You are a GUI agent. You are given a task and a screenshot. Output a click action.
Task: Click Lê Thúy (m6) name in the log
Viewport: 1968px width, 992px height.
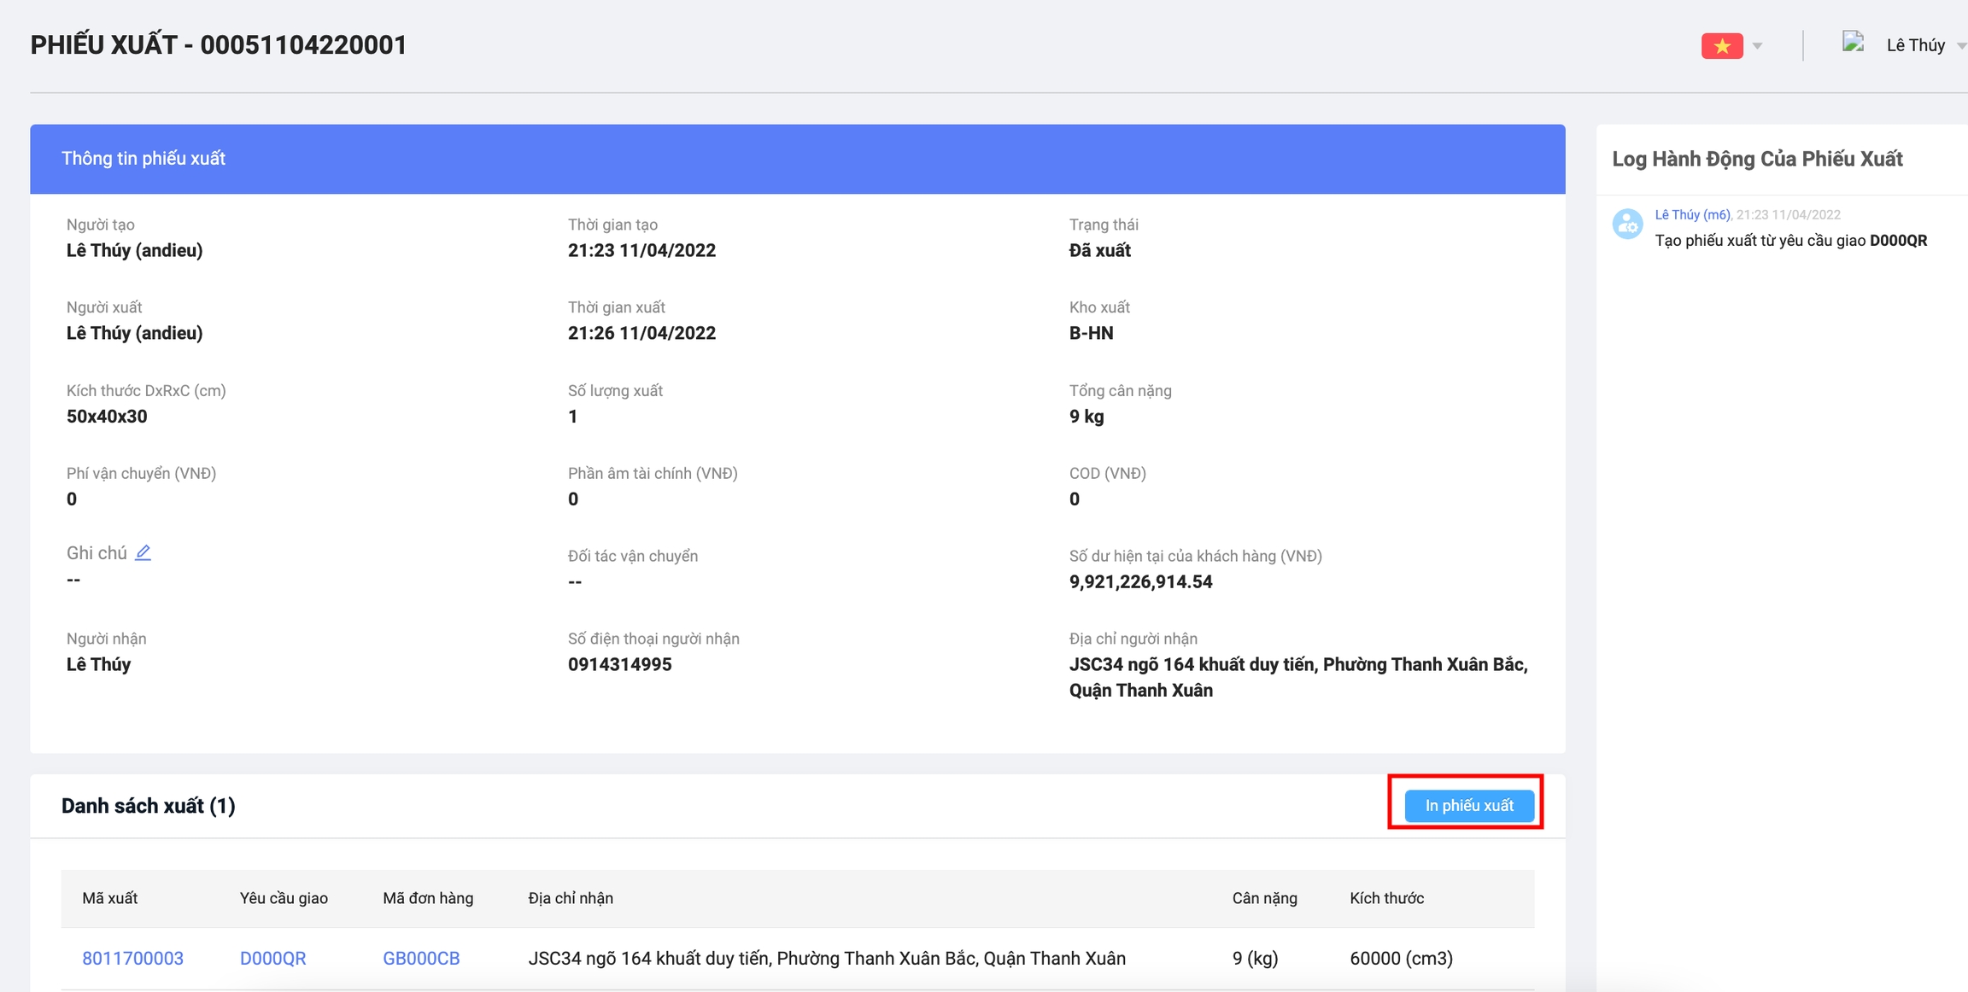click(x=1692, y=214)
